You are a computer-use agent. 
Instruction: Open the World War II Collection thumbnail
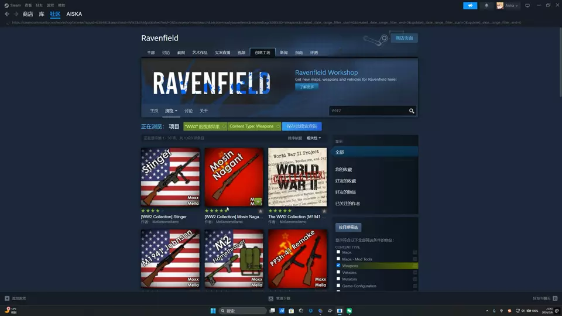click(x=297, y=177)
